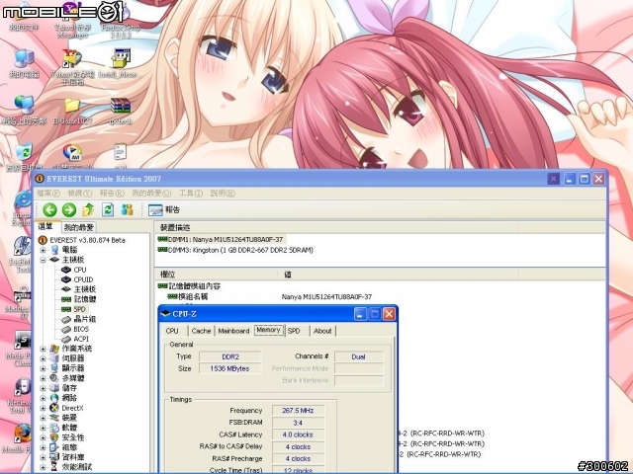Select the Memory tab in CPU-Z
Viewport: 633px width, 474px height.
268,330
